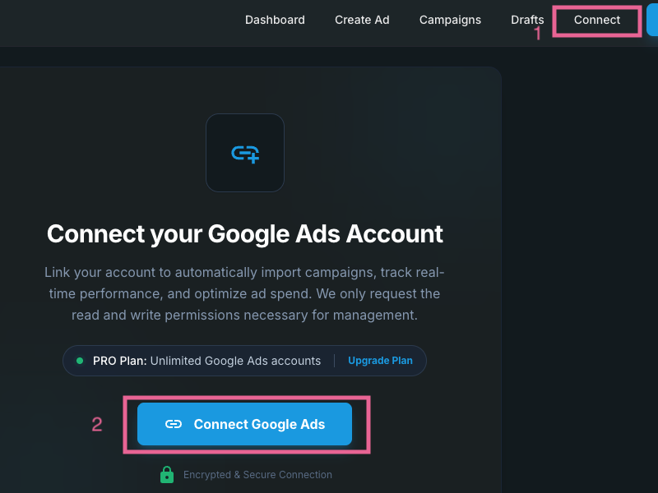
Task: Click the green padlock icon near the bottom
Action: click(x=167, y=474)
